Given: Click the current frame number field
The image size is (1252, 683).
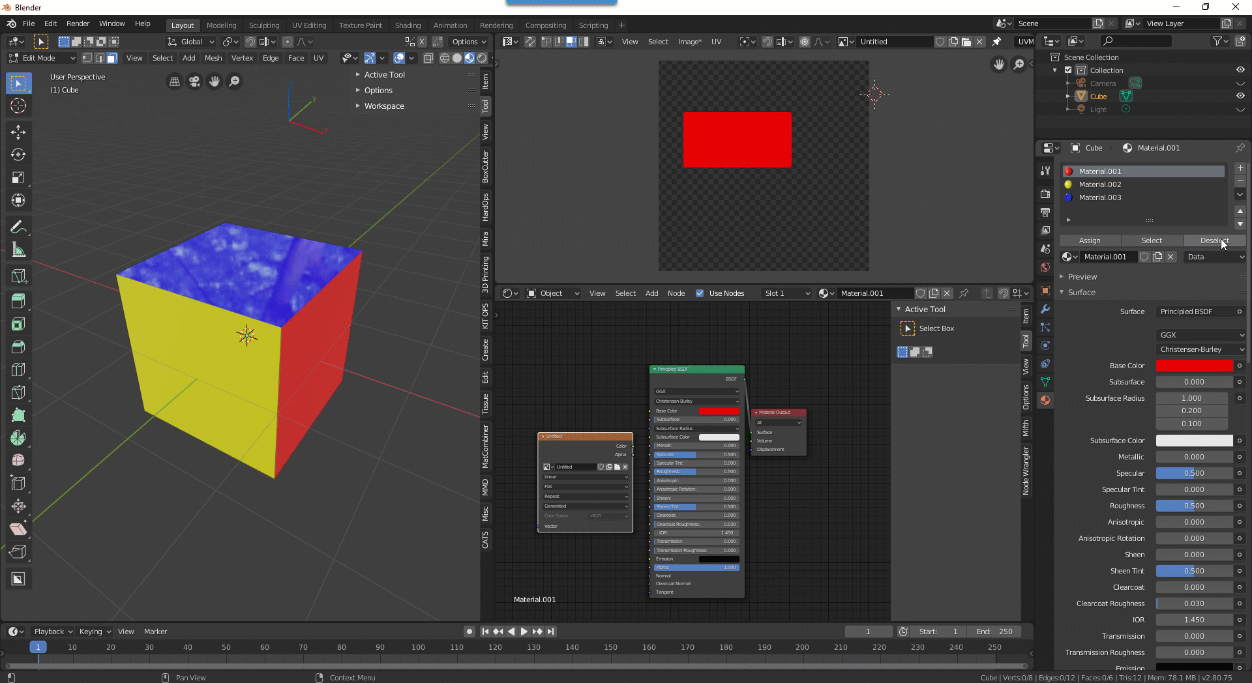Looking at the screenshot, I should pyautogui.click(x=868, y=632).
